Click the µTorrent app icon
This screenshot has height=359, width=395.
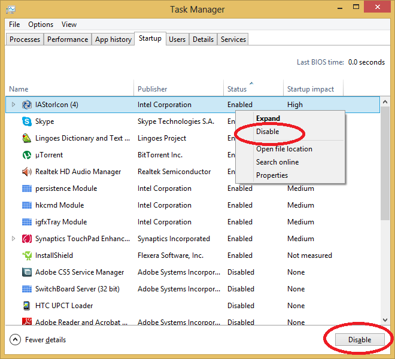point(26,155)
